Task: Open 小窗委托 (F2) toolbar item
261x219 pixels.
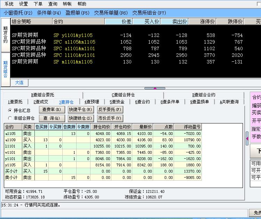Action: click(x=18, y=13)
